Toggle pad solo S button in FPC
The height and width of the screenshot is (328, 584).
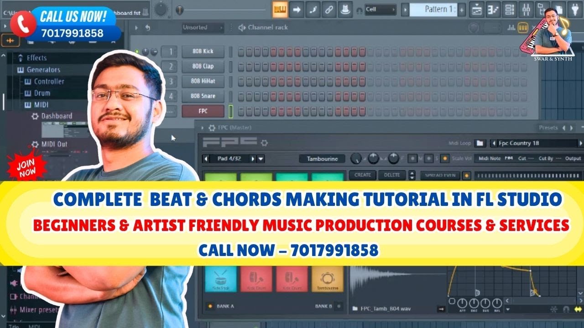click(x=429, y=159)
